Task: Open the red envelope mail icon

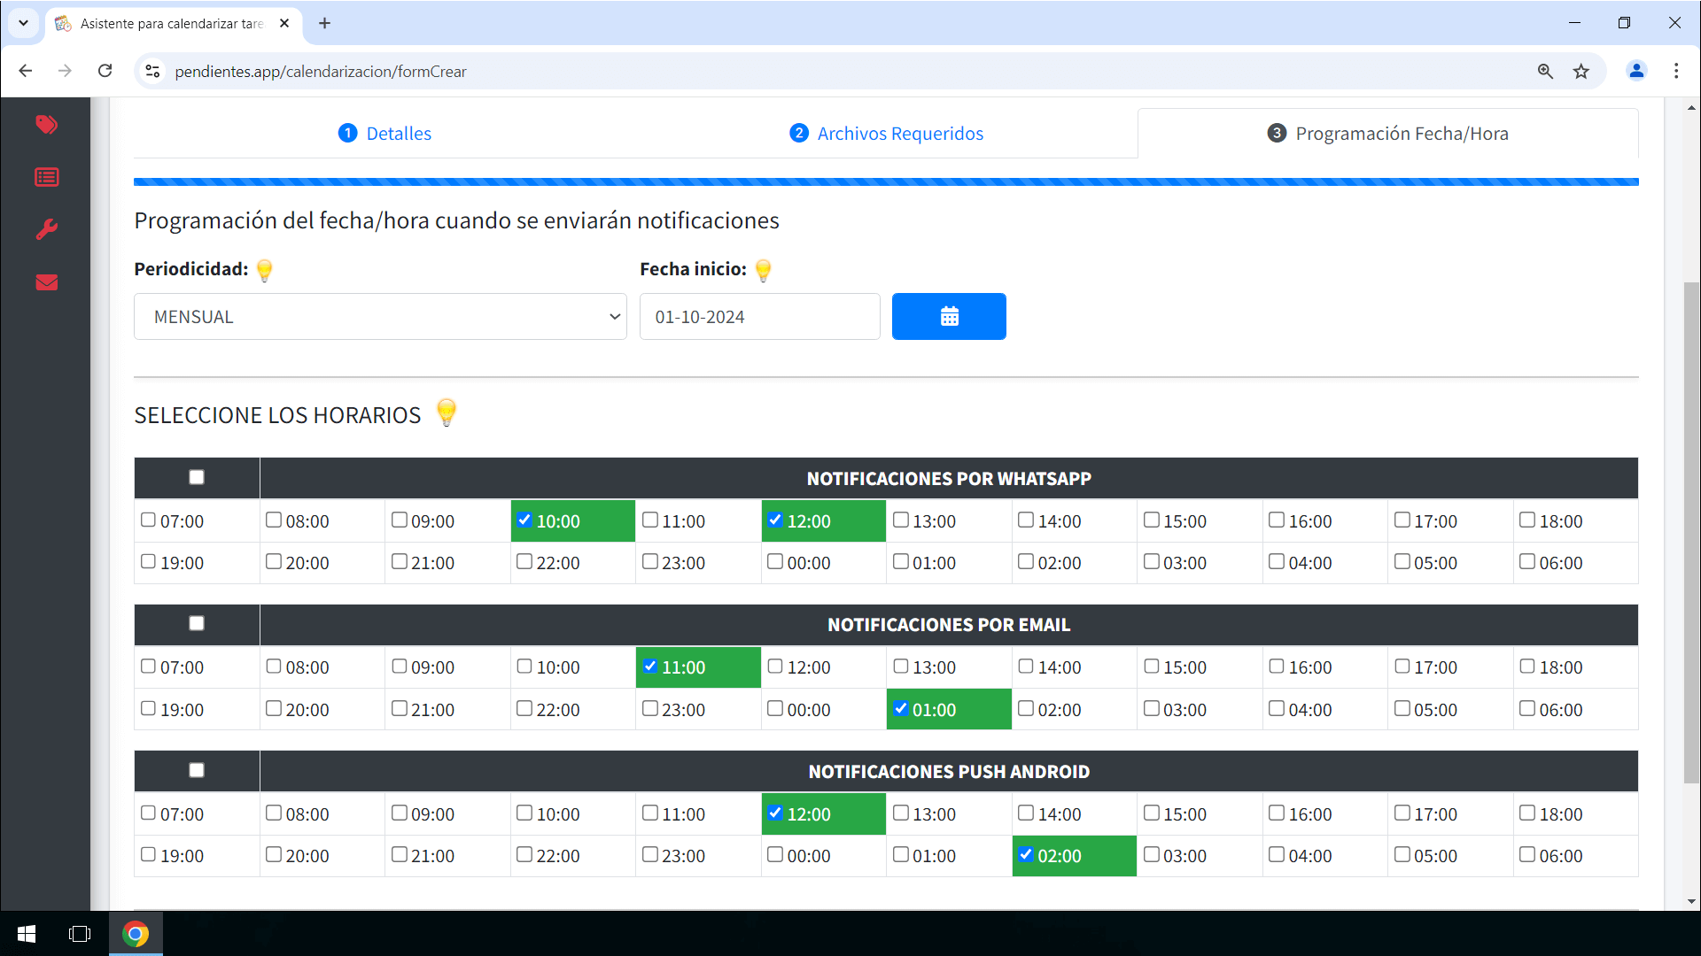Action: pos(46,282)
